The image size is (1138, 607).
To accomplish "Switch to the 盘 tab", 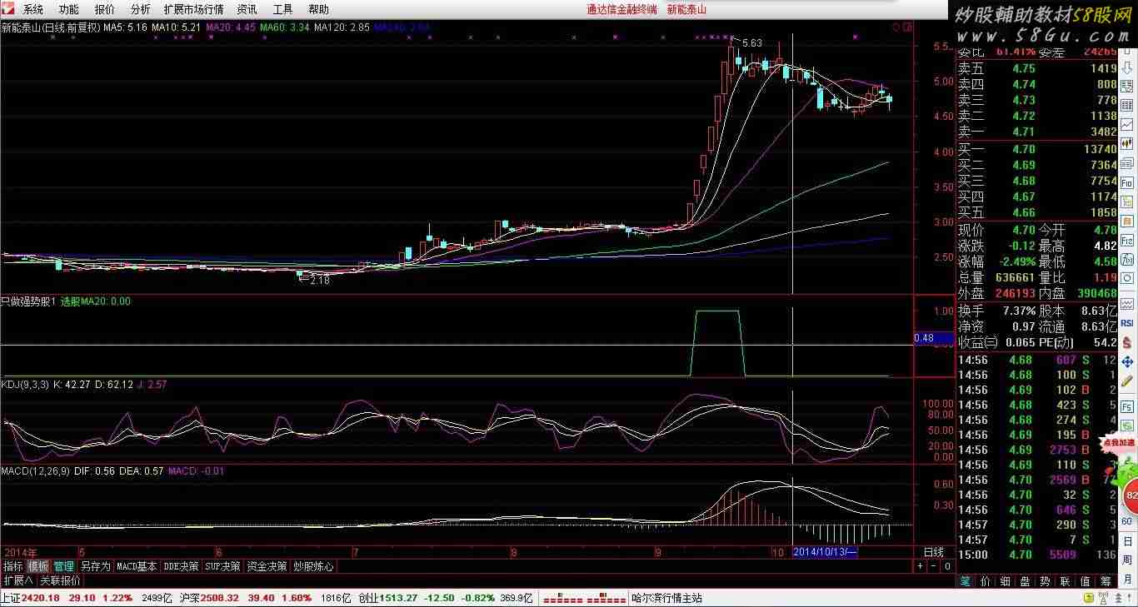I will coord(1026,581).
